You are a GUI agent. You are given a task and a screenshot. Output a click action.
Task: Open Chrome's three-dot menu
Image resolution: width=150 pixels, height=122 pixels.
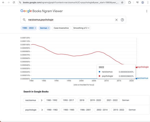(148, 3)
